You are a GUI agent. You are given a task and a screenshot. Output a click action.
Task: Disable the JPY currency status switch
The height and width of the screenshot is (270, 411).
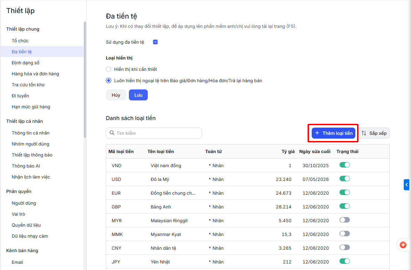[344, 261]
